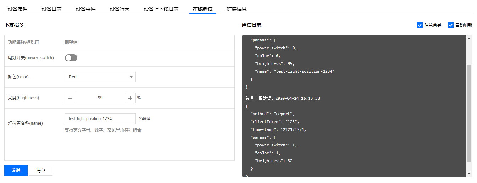
Task: Click the 发送 button
Action: [x=16, y=170]
